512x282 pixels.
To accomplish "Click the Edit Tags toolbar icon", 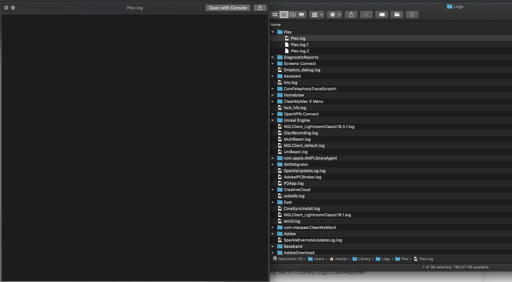I will [381, 15].
